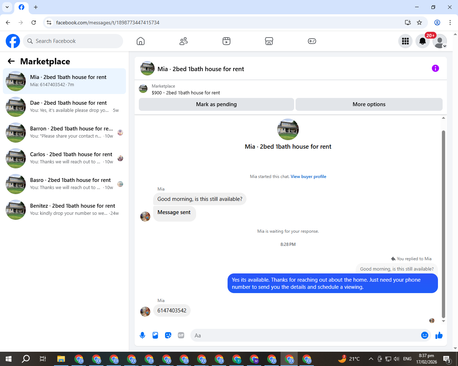Go back with Marketplace back arrow
This screenshot has height=366, width=458.
point(11,61)
